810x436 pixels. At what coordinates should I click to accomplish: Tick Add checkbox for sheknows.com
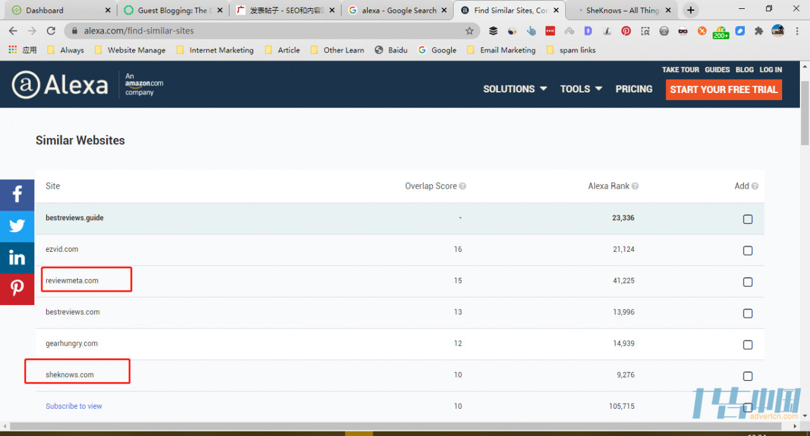[748, 376]
